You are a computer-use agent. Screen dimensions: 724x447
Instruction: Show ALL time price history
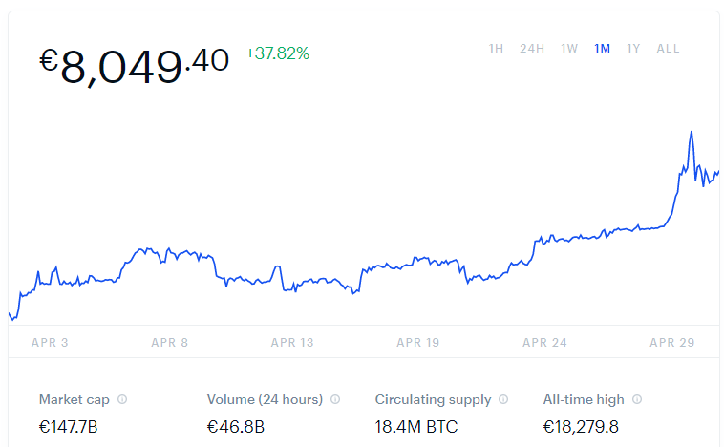click(669, 49)
